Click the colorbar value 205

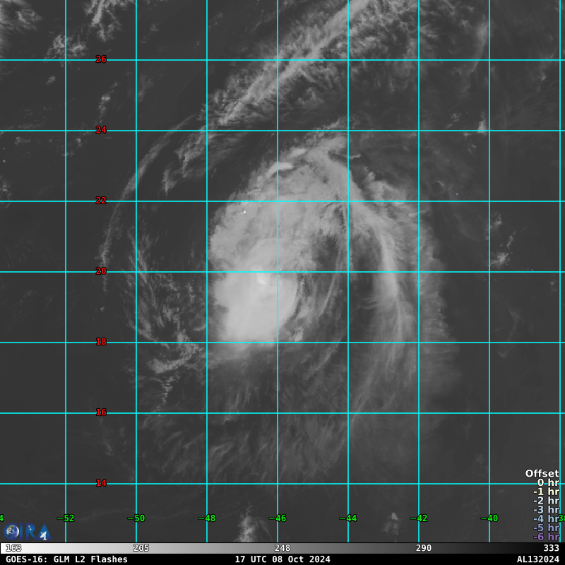141,548
